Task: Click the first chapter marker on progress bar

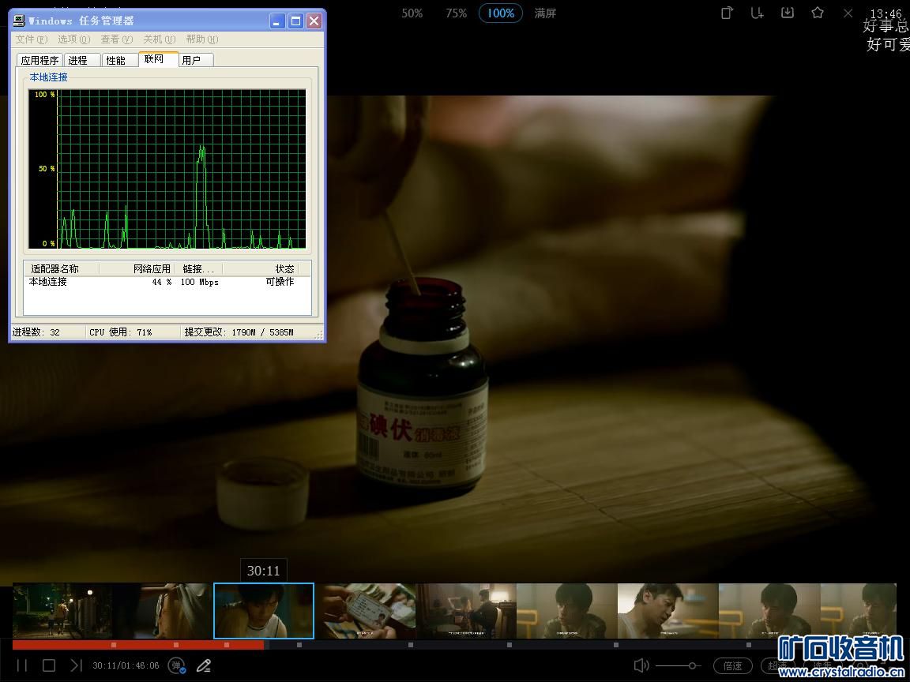Action: pyautogui.click(x=114, y=645)
